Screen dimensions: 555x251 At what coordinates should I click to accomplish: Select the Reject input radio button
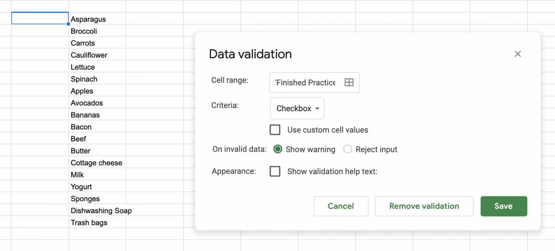pos(347,149)
